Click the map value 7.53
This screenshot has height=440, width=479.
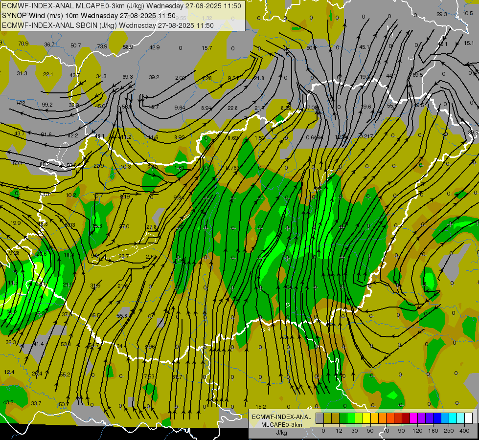pyautogui.click(x=149, y=376)
